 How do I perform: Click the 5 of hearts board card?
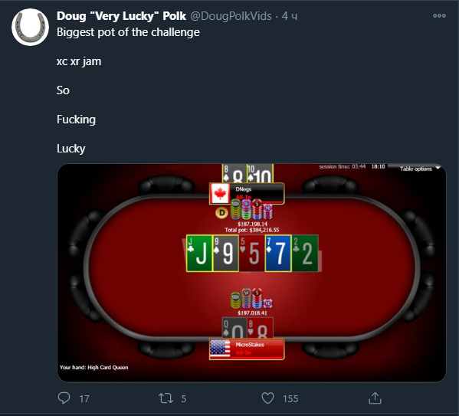[x=252, y=254]
